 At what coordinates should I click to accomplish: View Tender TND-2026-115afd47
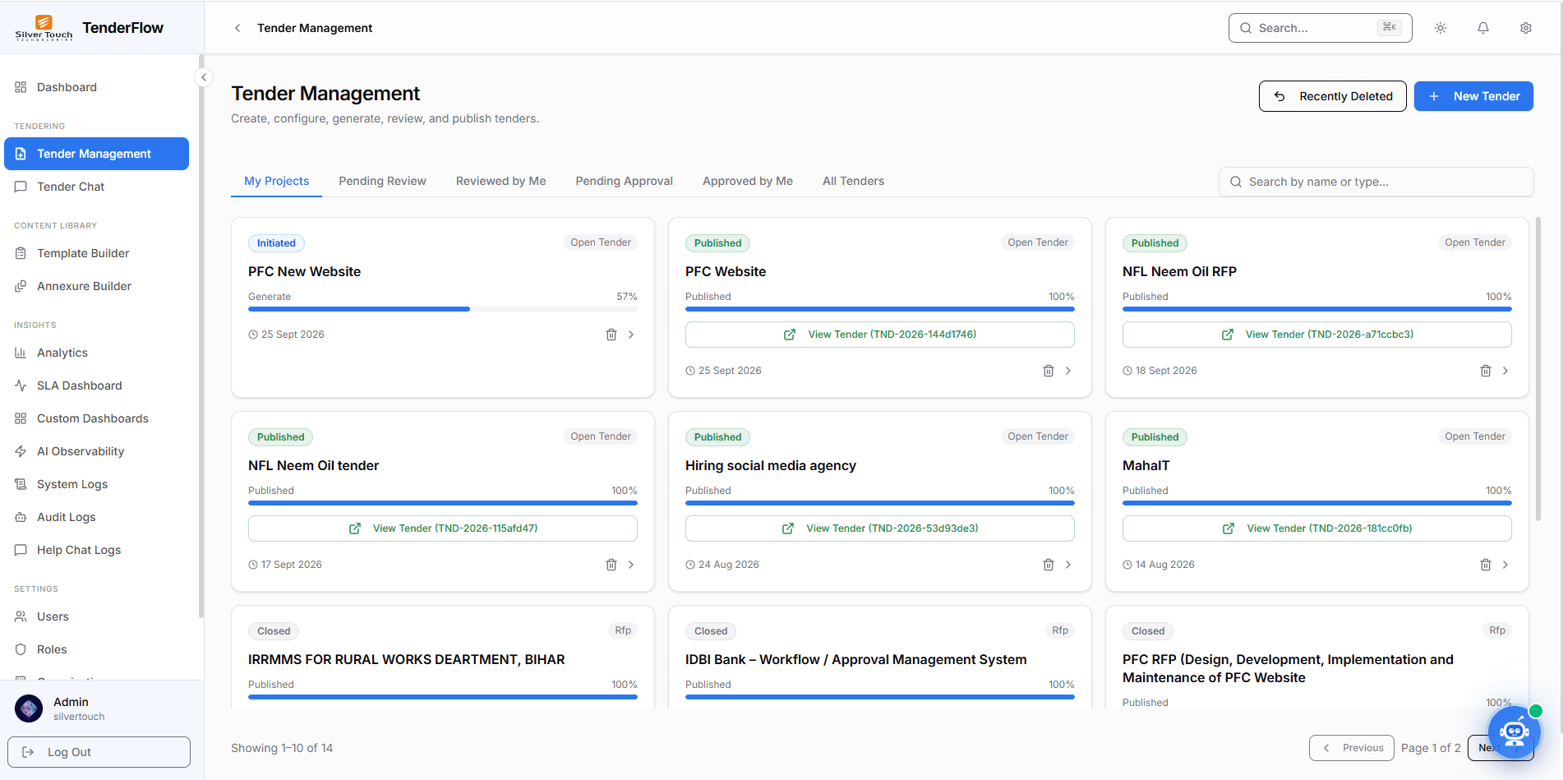tap(443, 528)
